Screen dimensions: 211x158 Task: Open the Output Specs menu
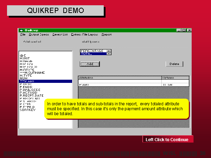39,34
